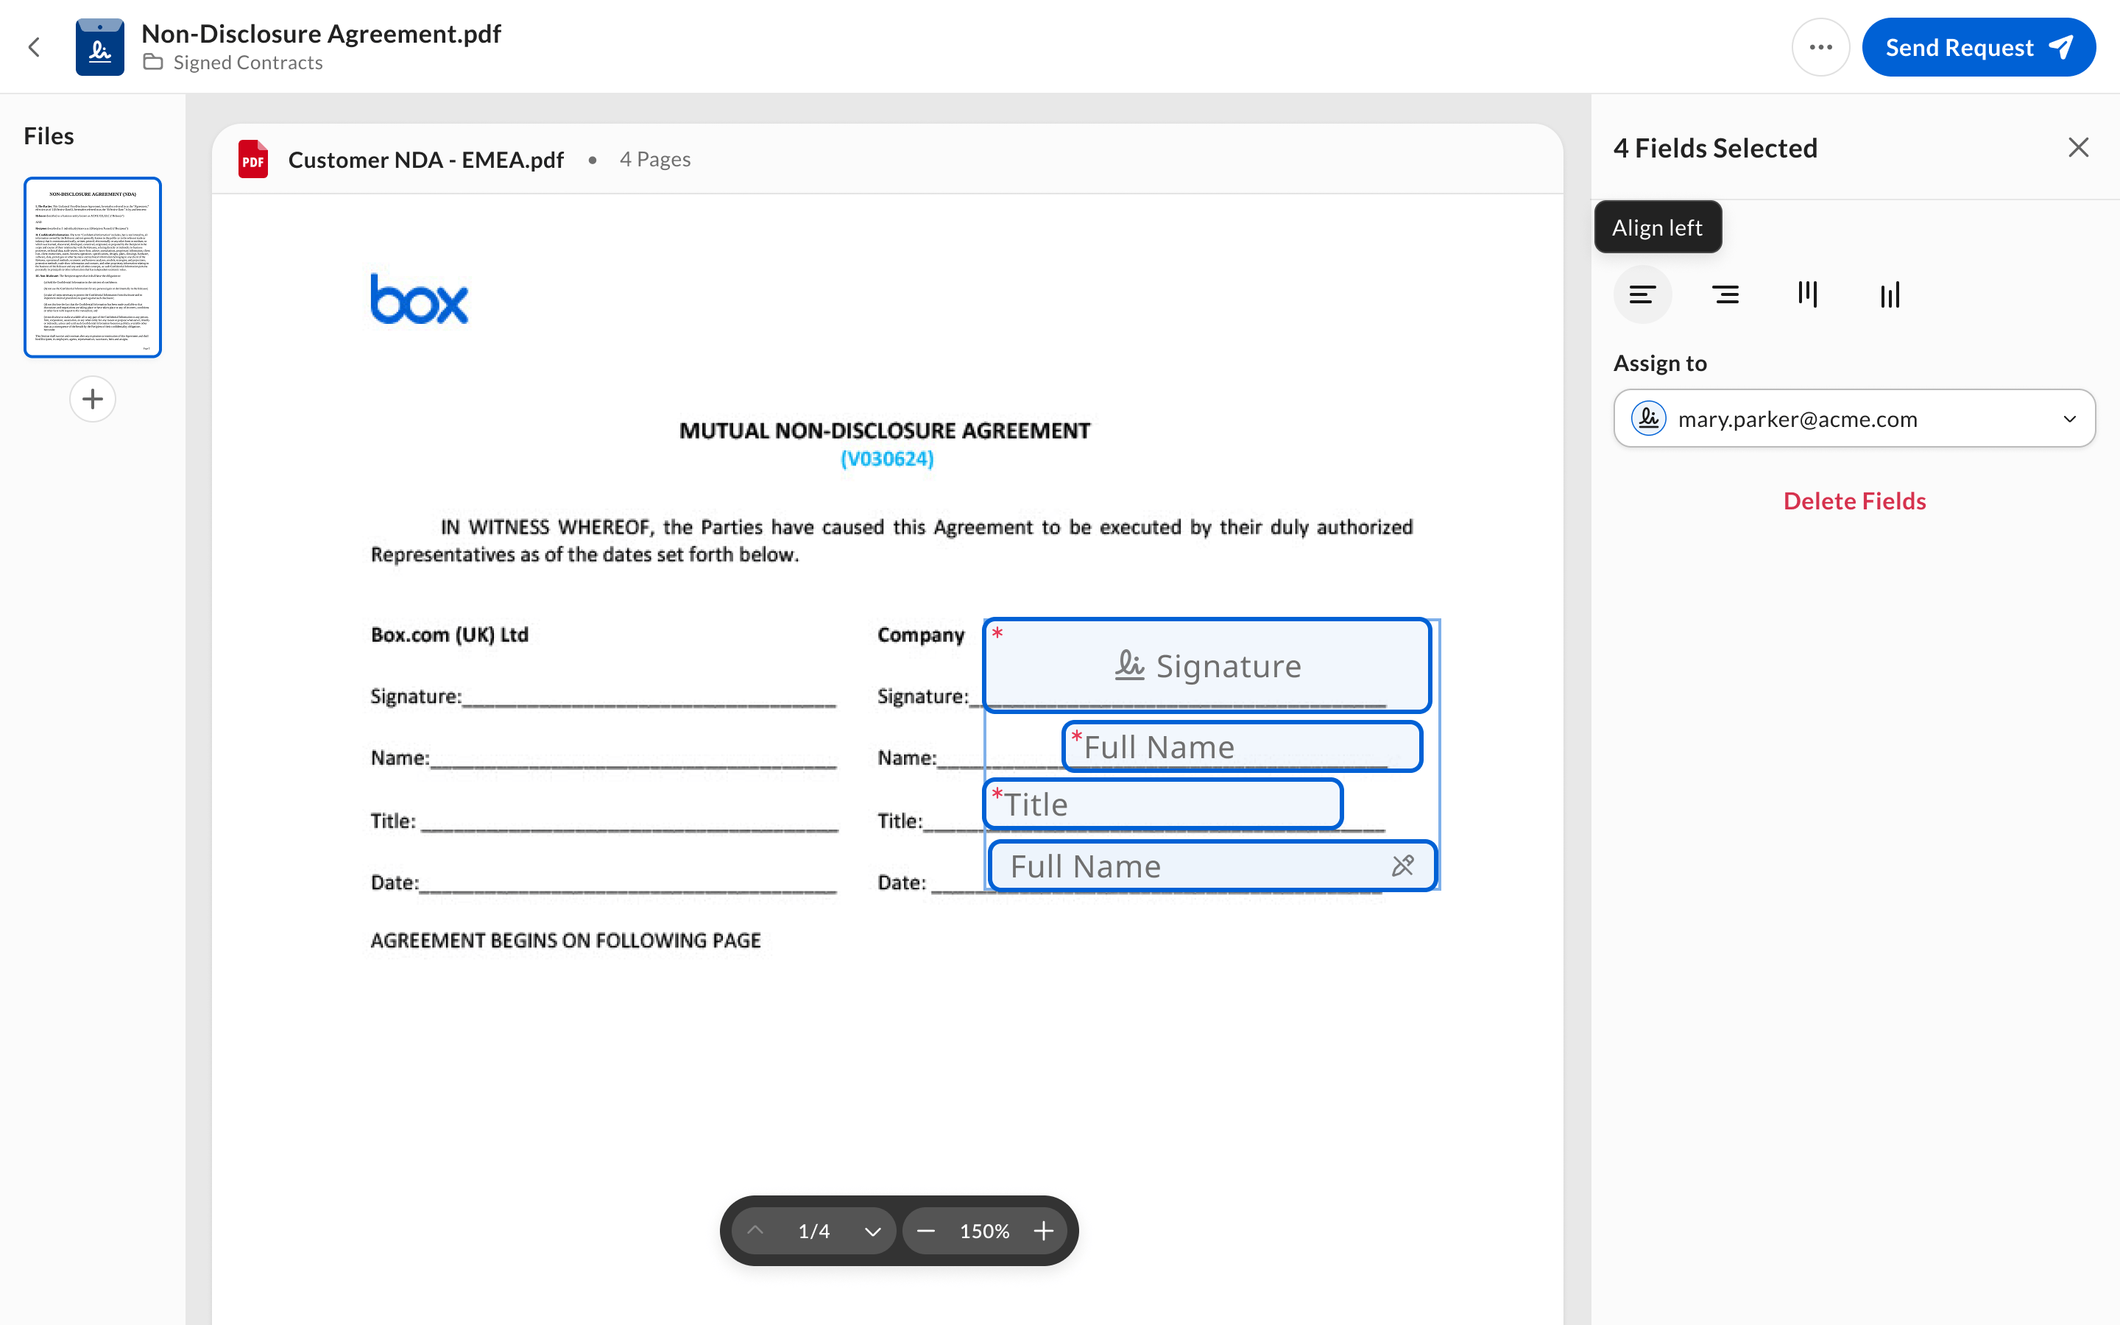The image size is (2120, 1325).
Task: Click the Align bottom icon
Action: tap(1890, 294)
